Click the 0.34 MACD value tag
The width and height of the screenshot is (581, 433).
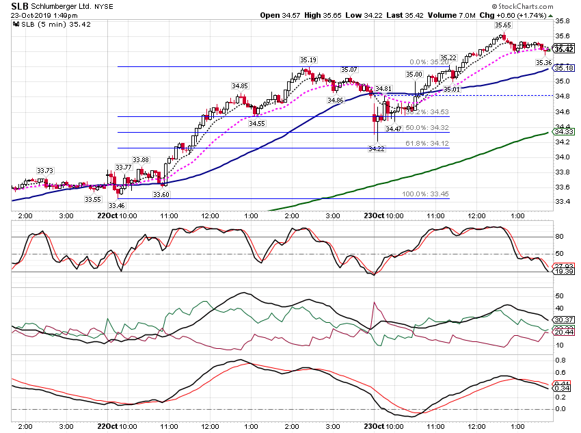(x=563, y=389)
